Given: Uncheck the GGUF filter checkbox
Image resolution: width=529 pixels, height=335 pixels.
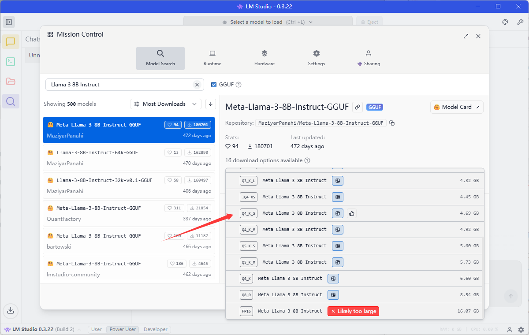Looking at the screenshot, I should pyautogui.click(x=214, y=85).
